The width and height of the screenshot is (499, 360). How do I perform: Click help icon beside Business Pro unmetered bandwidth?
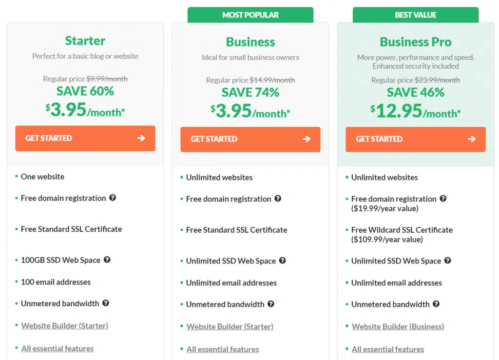pyautogui.click(x=436, y=303)
